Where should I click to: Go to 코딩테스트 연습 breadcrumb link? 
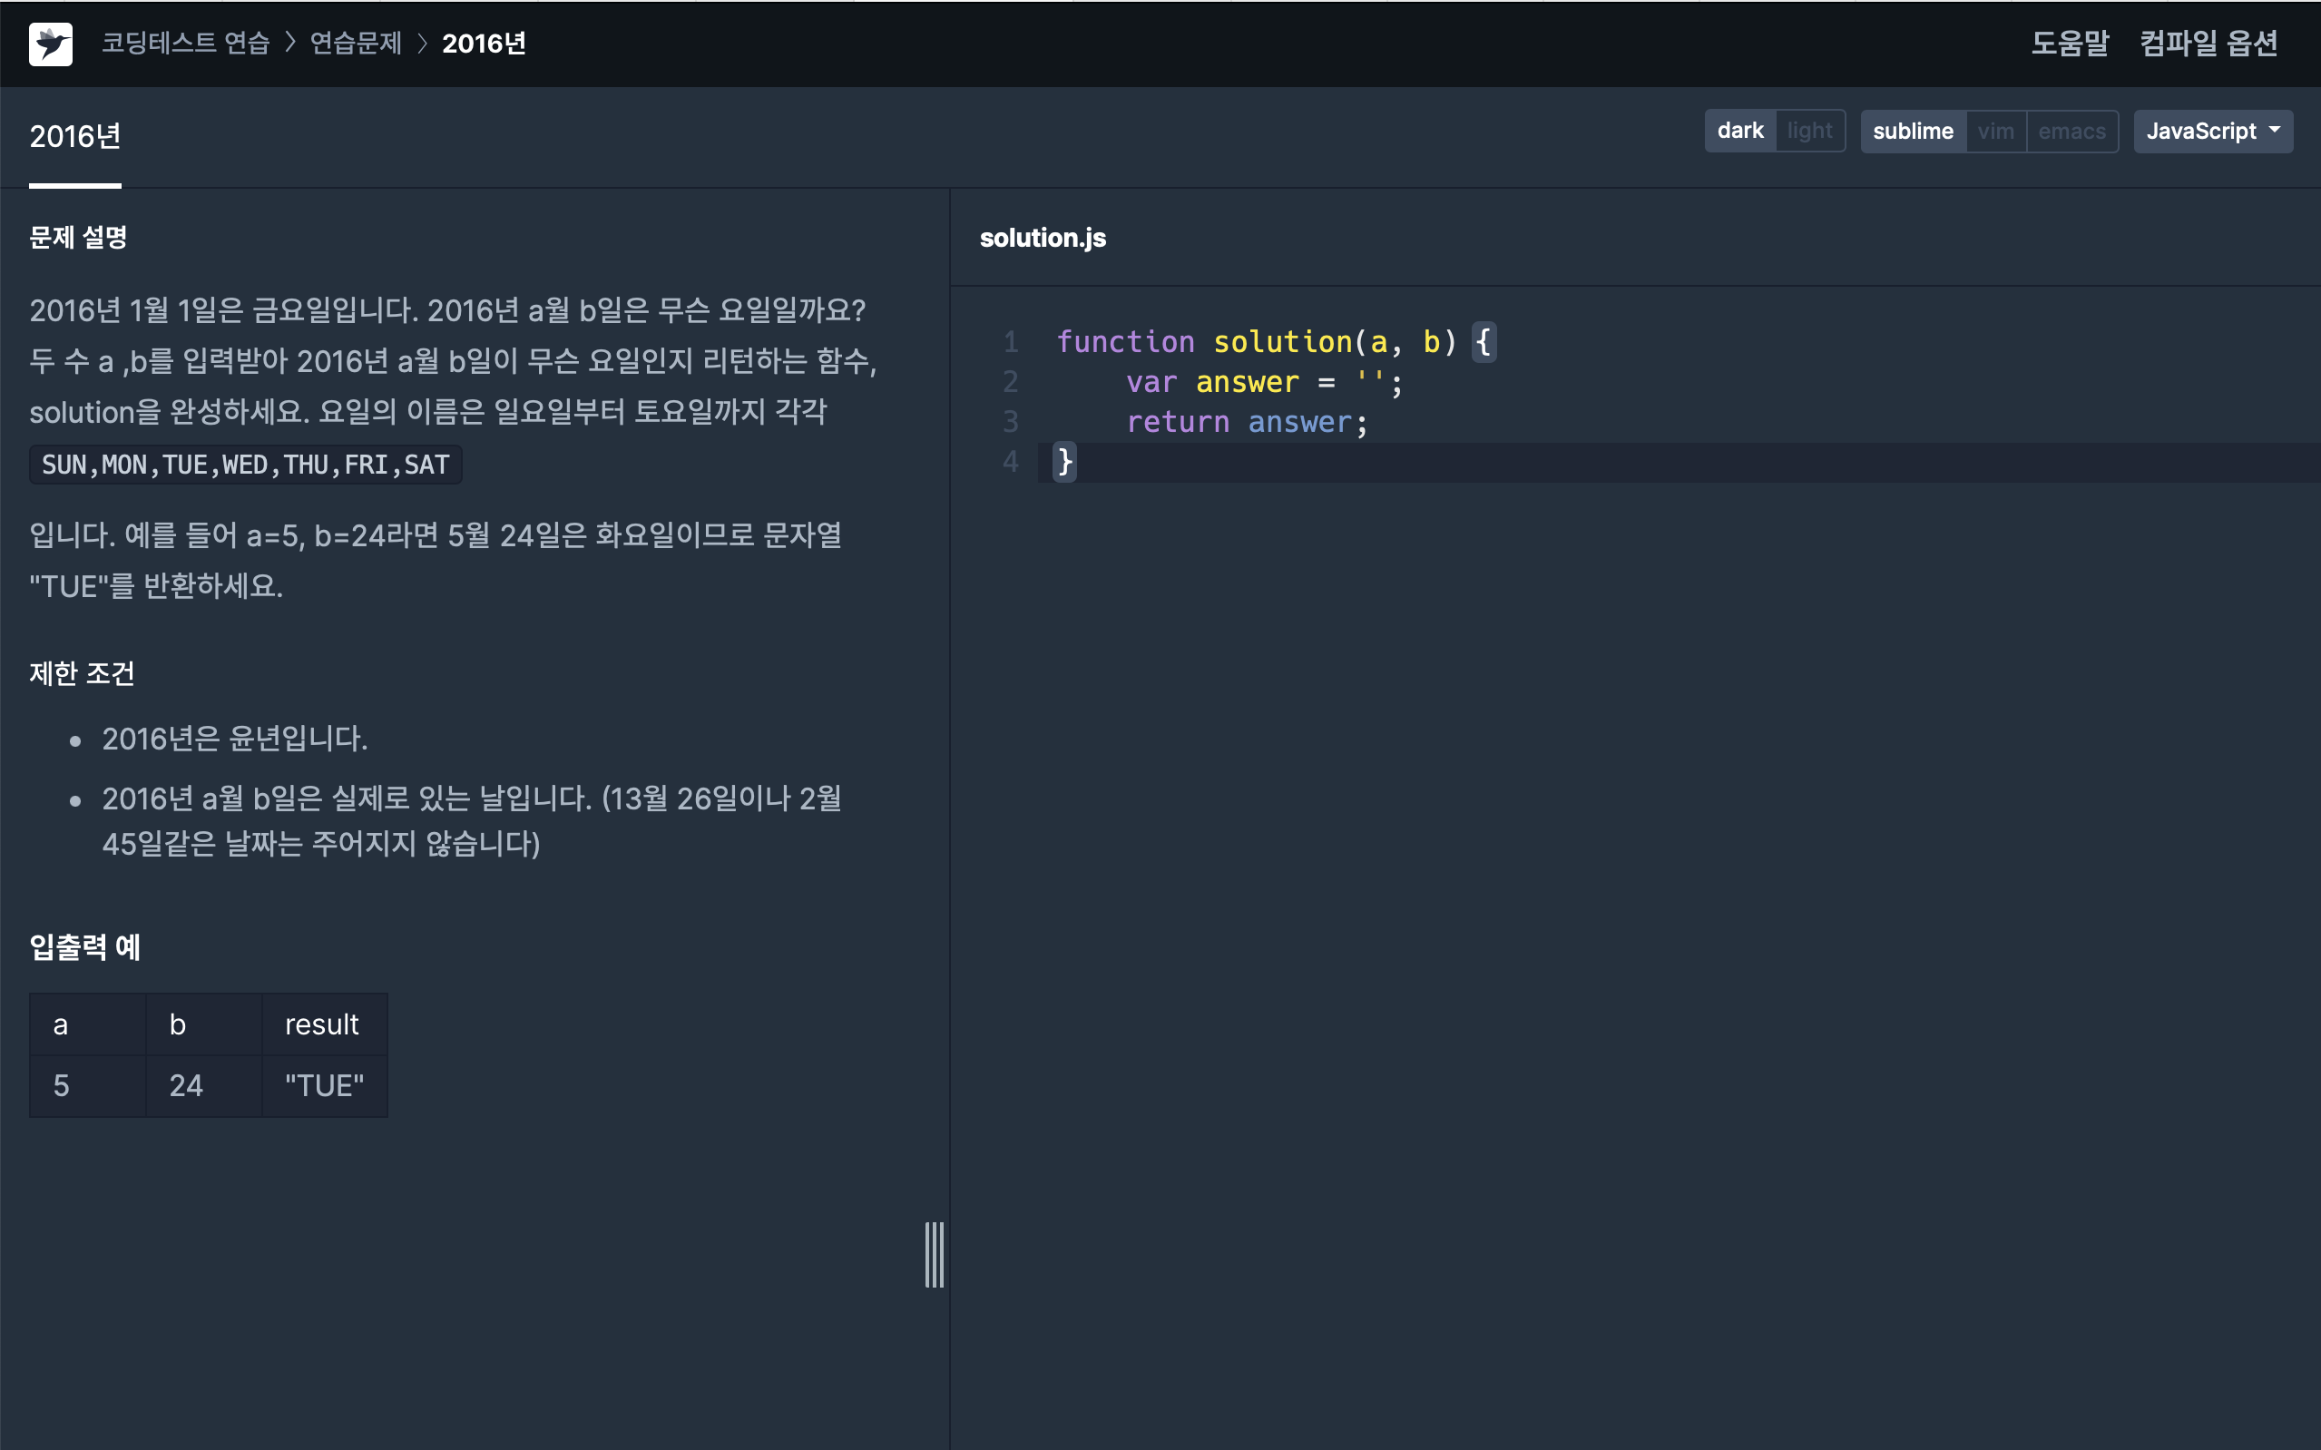[186, 44]
